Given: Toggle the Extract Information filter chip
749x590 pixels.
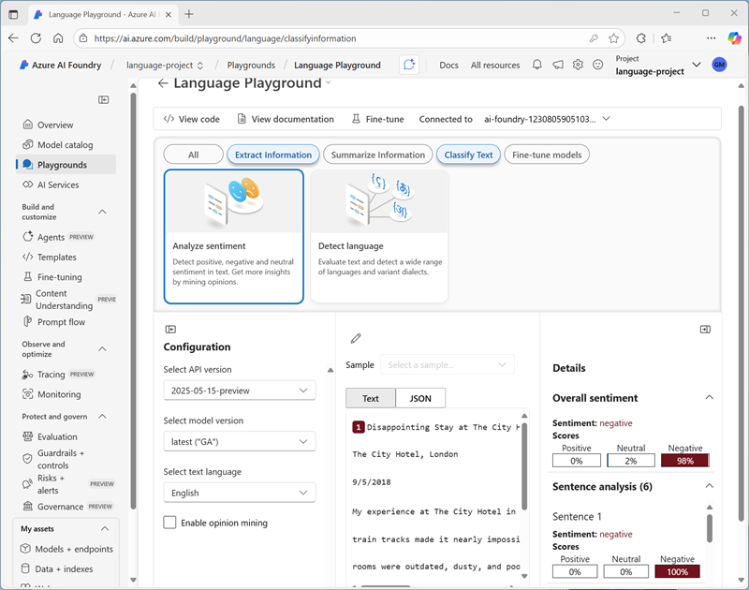Looking at the screenshot, I should [x=273, y=155].
